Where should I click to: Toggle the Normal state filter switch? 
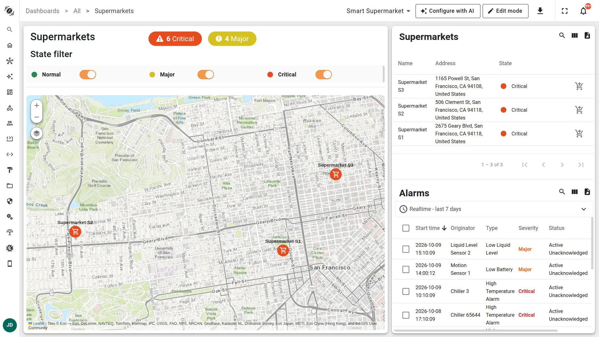[x=88, y=75]
